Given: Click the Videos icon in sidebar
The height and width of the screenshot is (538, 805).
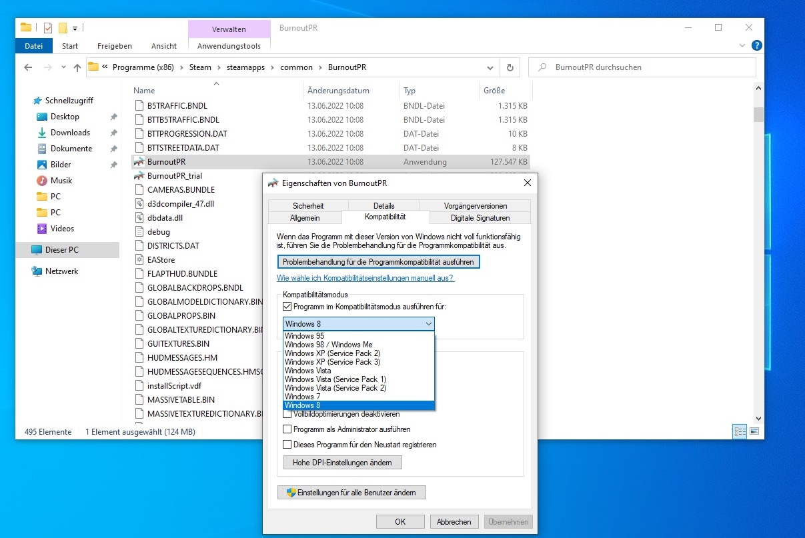Looking at the screenshot, I should [x=42, y=229].
